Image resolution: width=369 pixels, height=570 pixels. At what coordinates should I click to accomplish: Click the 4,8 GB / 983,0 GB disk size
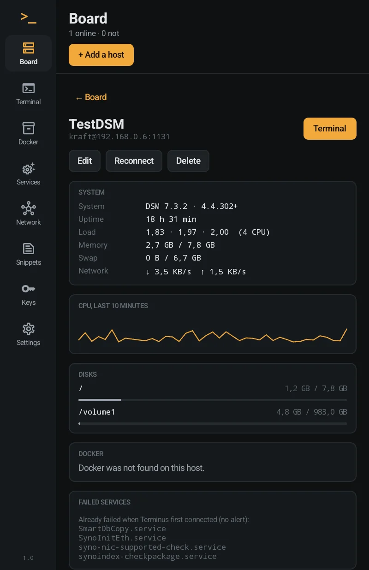312,412
